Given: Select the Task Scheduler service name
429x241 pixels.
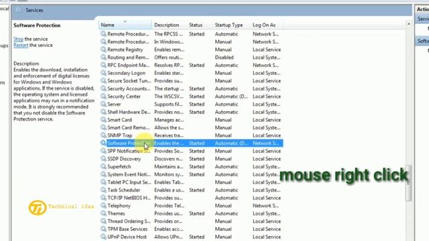Looking at the screenshot, I should 123,190.
